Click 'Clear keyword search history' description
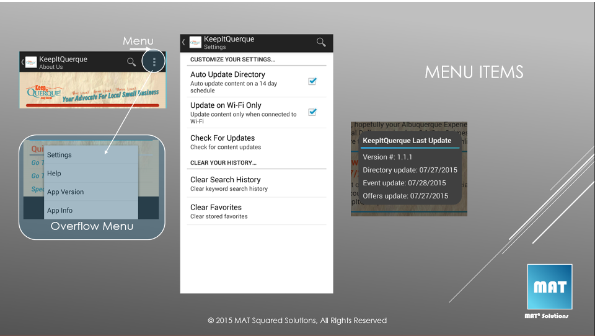This screenshot has width=595, height=336. (x=229, y=188)
